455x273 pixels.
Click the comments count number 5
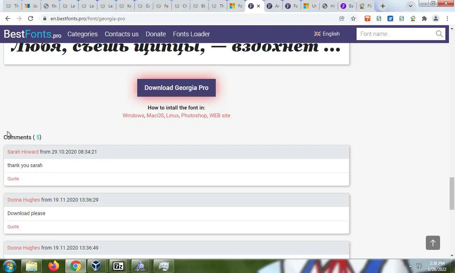tap(38, 137)
